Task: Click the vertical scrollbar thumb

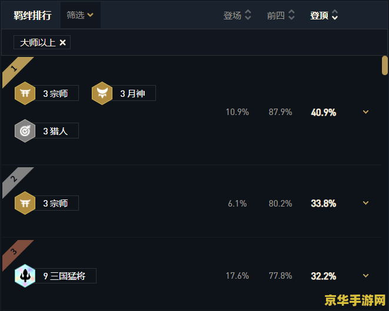Action: coord(385,66)
